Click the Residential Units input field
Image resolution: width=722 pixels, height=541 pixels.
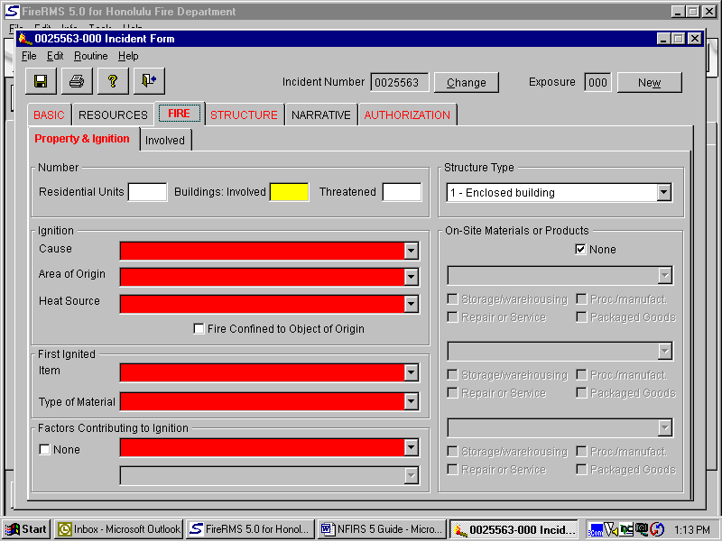coord(147,192)
